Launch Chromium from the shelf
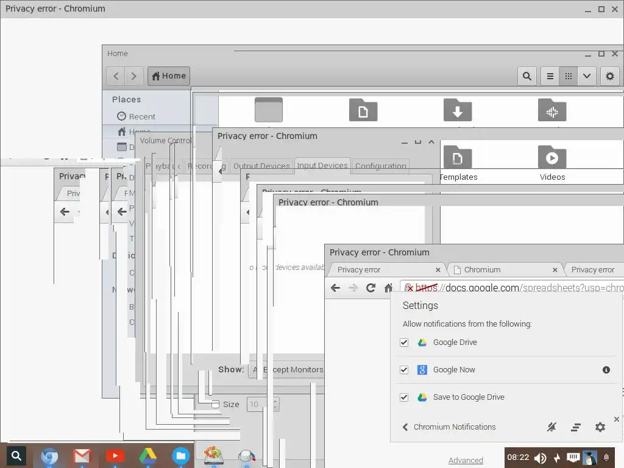The image size is (624, 468). (x=49, y=456)
